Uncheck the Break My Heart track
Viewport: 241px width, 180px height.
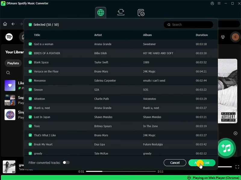tap(30, 144)
